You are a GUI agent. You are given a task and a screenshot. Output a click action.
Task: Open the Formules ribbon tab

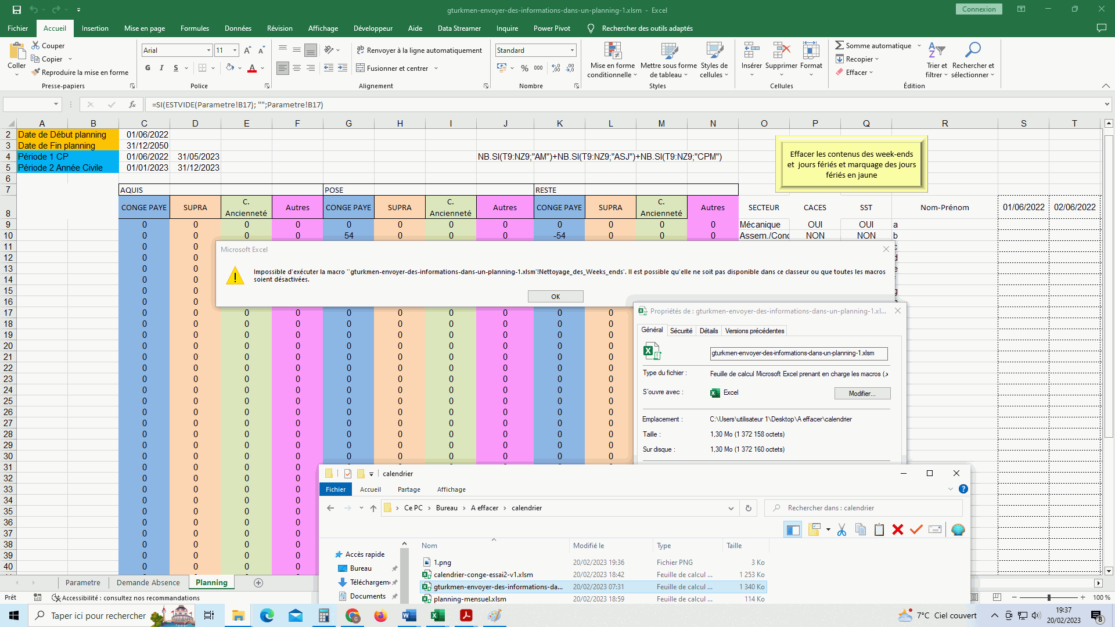click(195, 28)
